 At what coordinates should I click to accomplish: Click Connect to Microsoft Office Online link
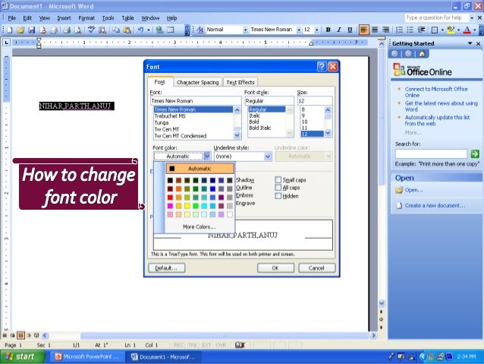point(436,92)
